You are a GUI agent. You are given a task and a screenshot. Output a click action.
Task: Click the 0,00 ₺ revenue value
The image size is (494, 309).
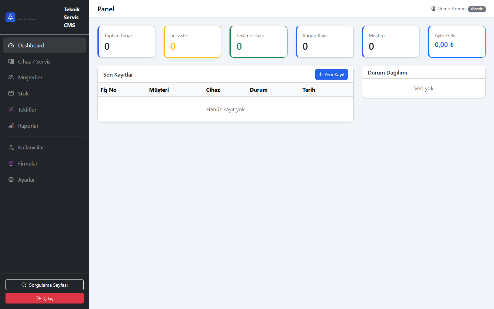(x=444, y=45)
